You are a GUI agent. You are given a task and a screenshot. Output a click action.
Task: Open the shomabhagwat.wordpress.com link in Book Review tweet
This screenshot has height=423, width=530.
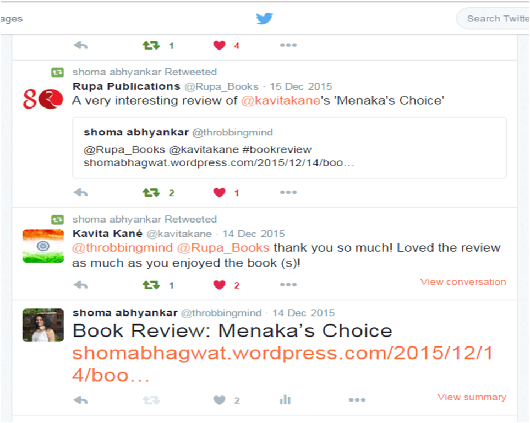point(282,364)
